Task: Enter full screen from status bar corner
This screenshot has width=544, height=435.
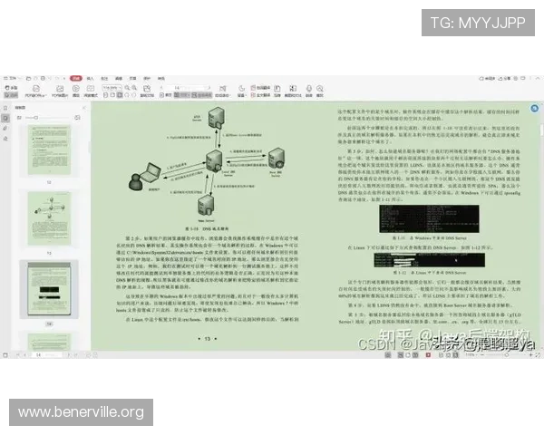Action: tap(538, 355)
